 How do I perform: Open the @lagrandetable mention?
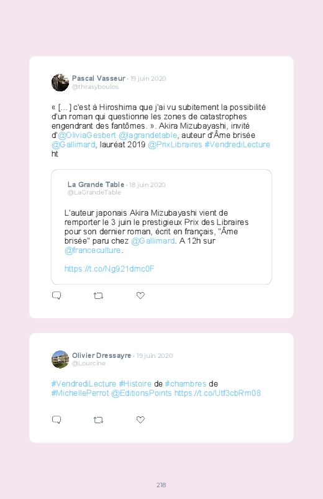148,135
